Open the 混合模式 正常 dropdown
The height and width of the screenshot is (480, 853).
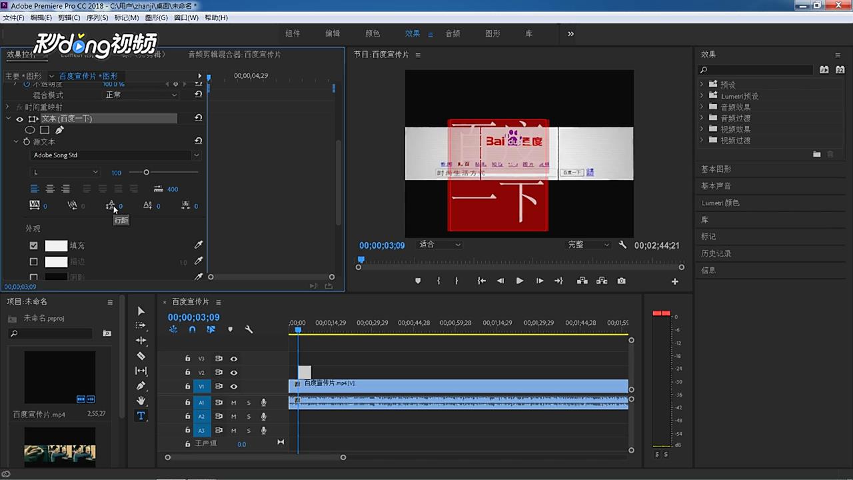141,95
